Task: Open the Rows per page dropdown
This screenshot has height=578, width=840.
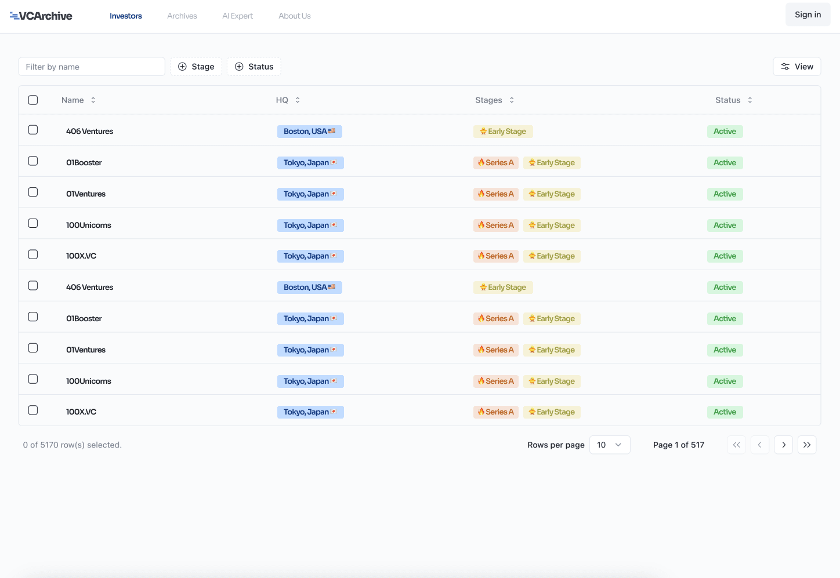Action: (610, 445)
